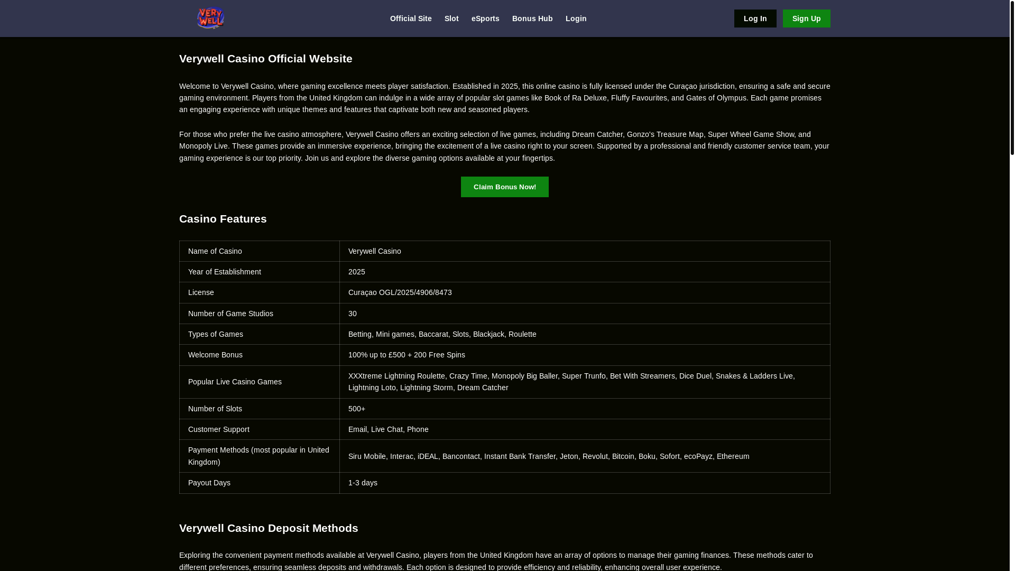Image resolution: width=1015 pixels, height=571 pixels.
Task: Click the '2025' year value cell
Action: (585, 272)
